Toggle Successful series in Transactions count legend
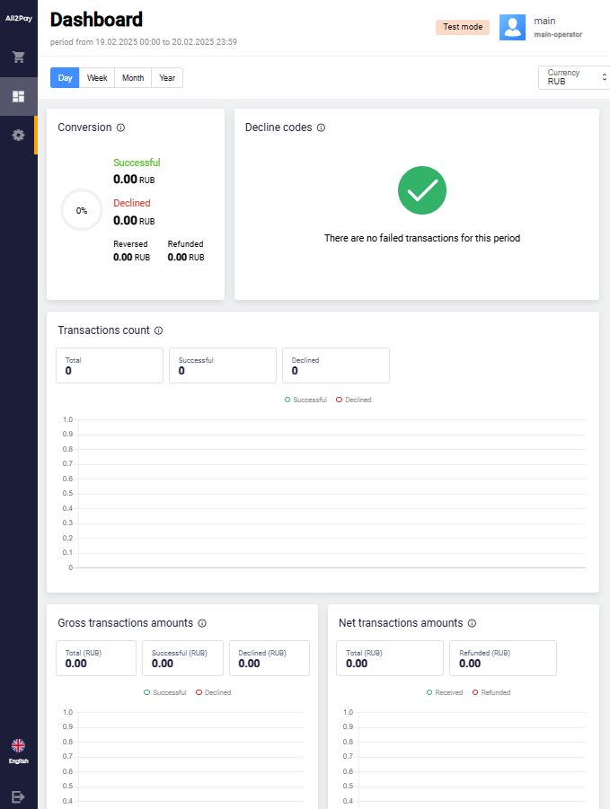The height and width of the screenshot is (809, 610). coord(305,400)
